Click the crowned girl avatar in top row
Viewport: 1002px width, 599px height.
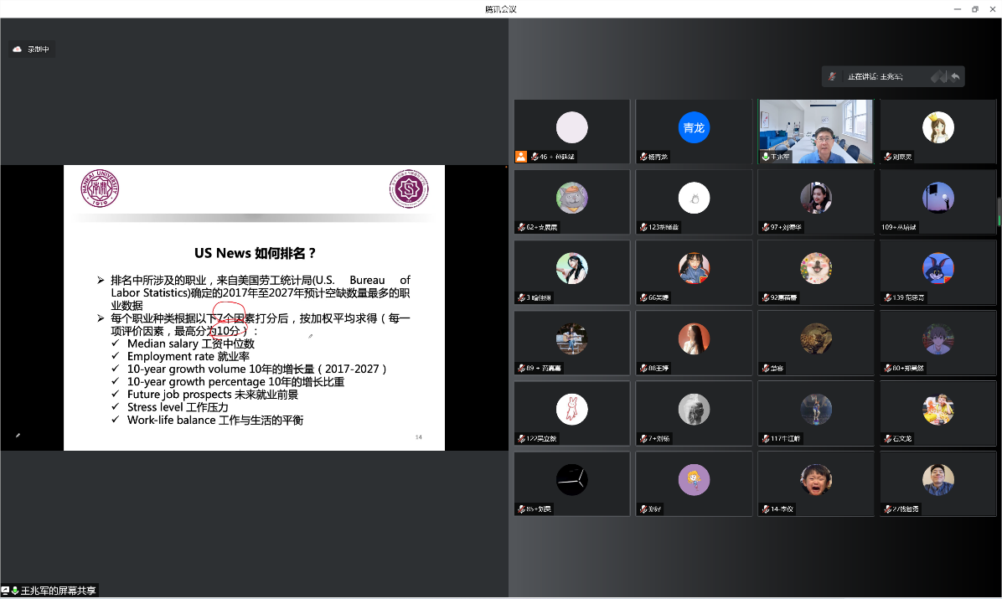pyautogui.click(x=937, y=127)
